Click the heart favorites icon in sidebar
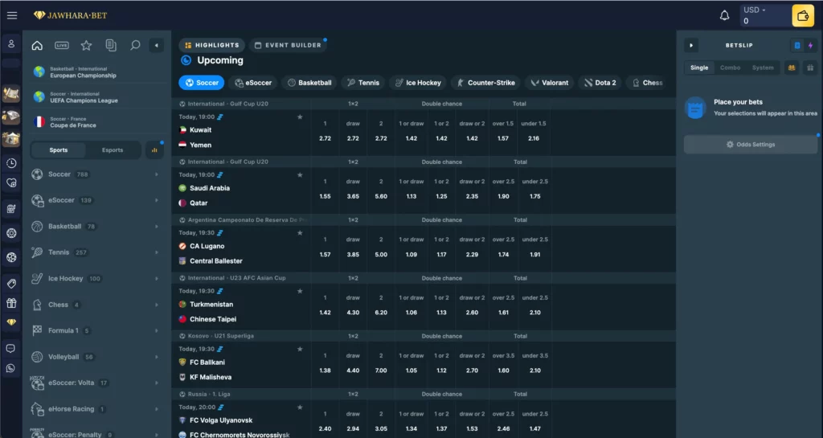823x438 pixels. (x=11, y=183)
